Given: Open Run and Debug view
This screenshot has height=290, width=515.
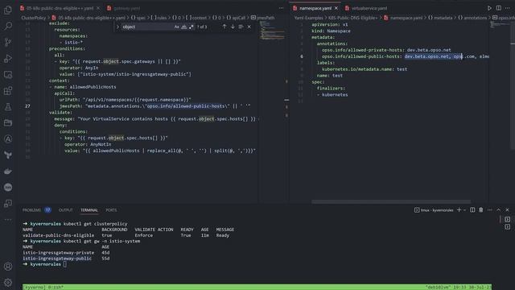Looking at the screenshot, I should pos(8,59).
